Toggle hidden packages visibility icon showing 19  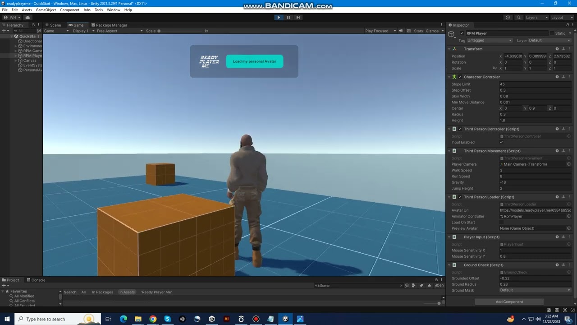coord(439,285)
